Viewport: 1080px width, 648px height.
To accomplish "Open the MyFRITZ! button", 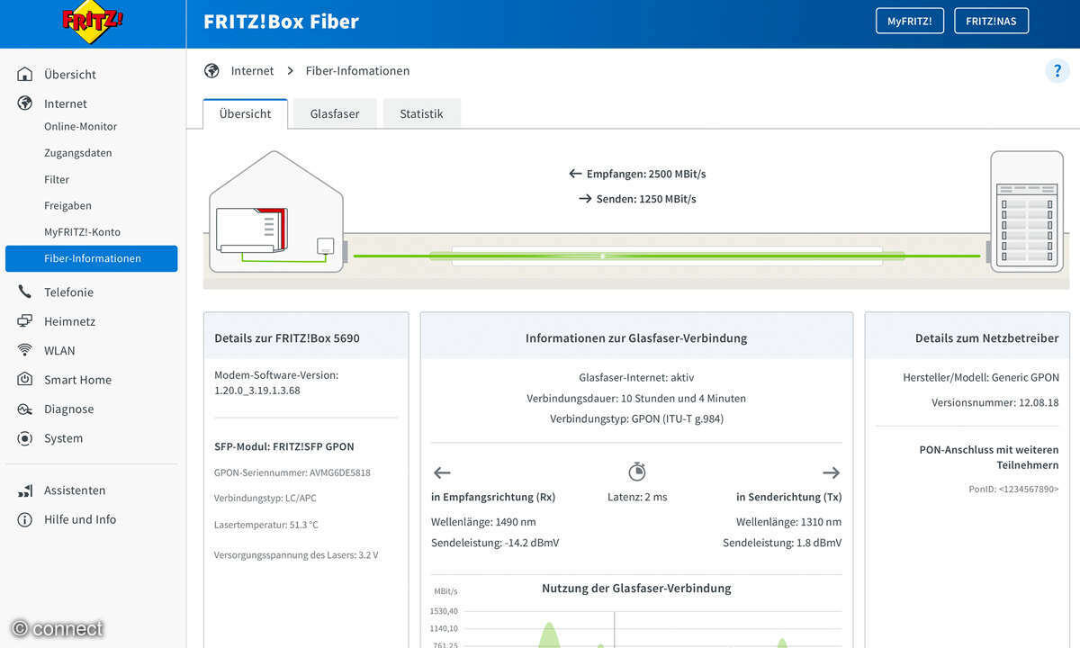I will (x=910, y=21).
